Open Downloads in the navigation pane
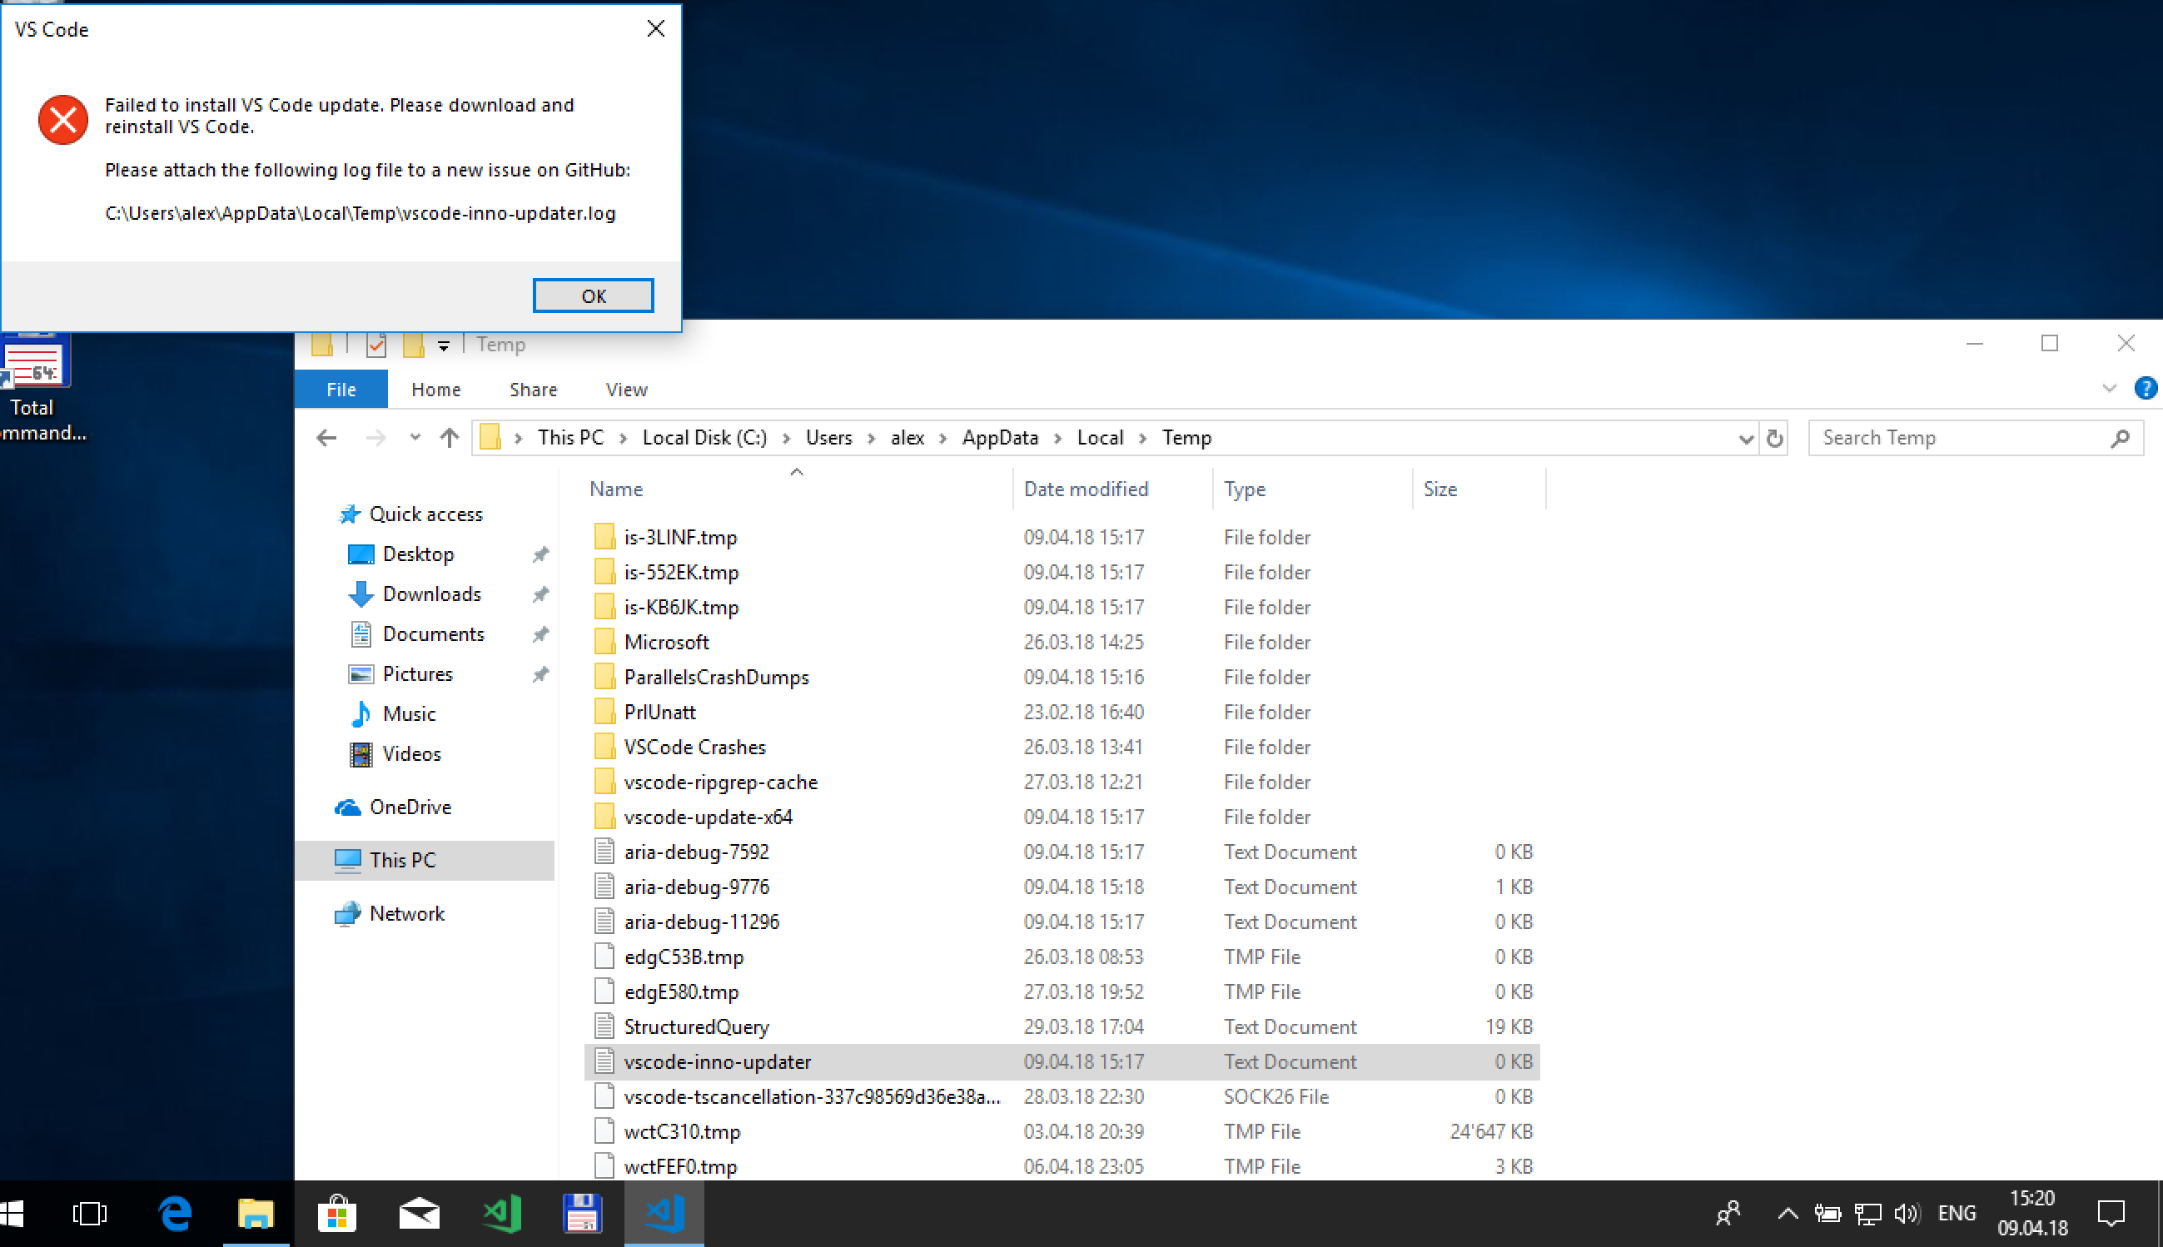The height and width of the screenshot is (1247, 2163). pyautogui.click(x=431, y=594)
